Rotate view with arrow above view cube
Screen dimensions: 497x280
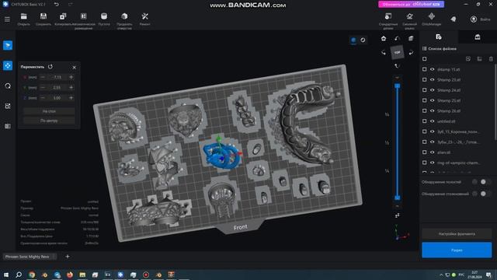(397, 38)
